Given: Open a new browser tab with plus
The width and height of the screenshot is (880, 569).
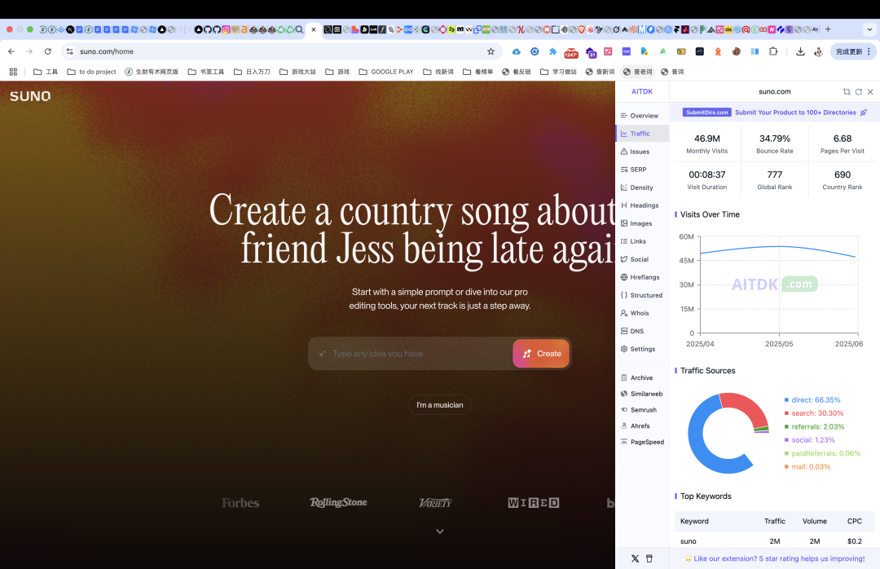Looking at the screenshot, I should (828, 29).
